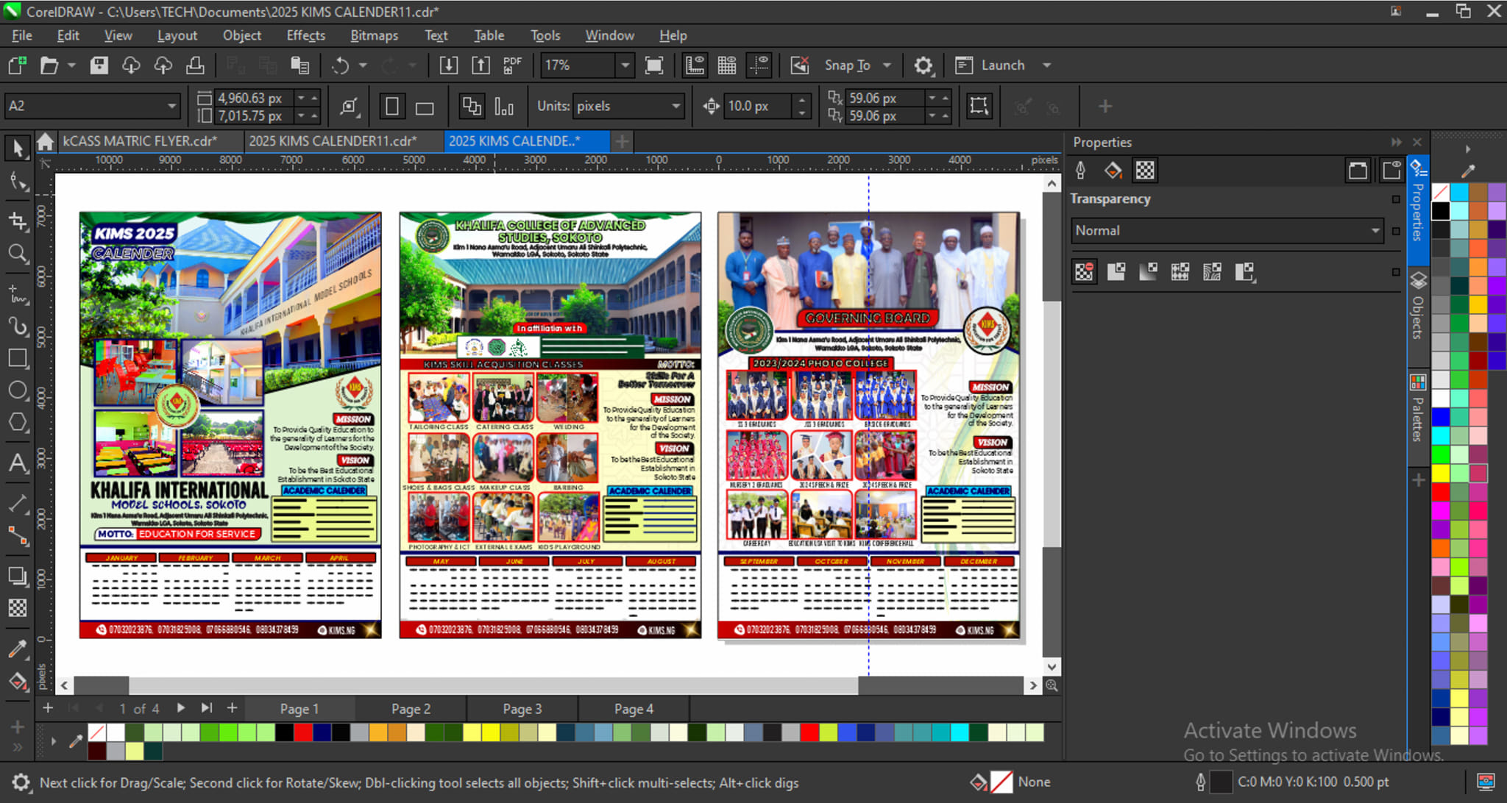Open the Bitmaps menu
Image resolution: width=1507 pixels, height=803 pixels.
pos(374,35)
